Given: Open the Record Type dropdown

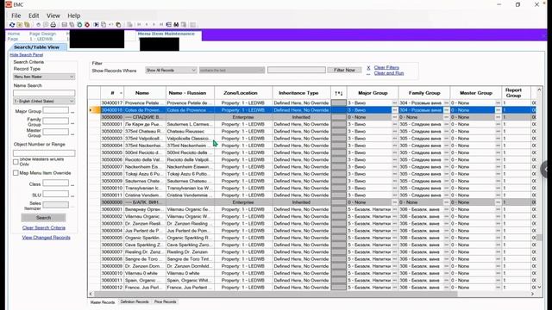Looking at the screenshot, I should click(44, 77).
